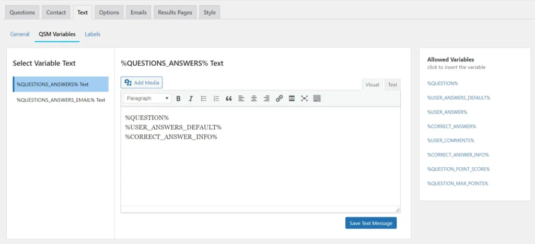Screen dimensions: 535x244
Task: Insert the %USER_COMMENTS% variable
Action: pyautogui.click(x=450, y=140)
